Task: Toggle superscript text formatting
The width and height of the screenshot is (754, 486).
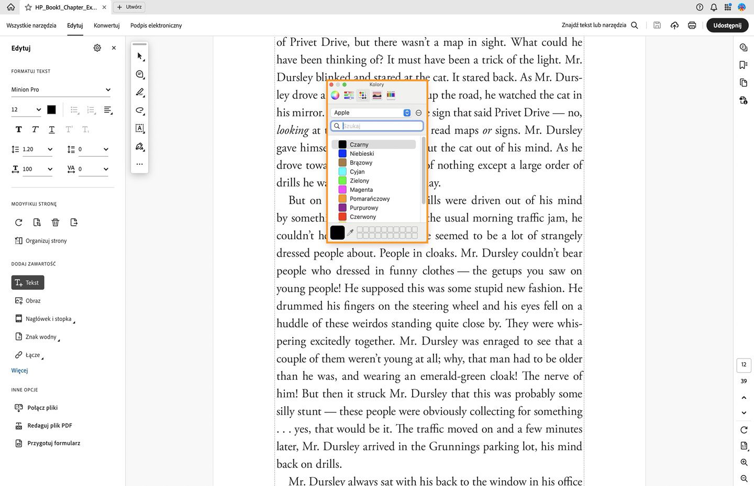Action: tap(69, 130)
